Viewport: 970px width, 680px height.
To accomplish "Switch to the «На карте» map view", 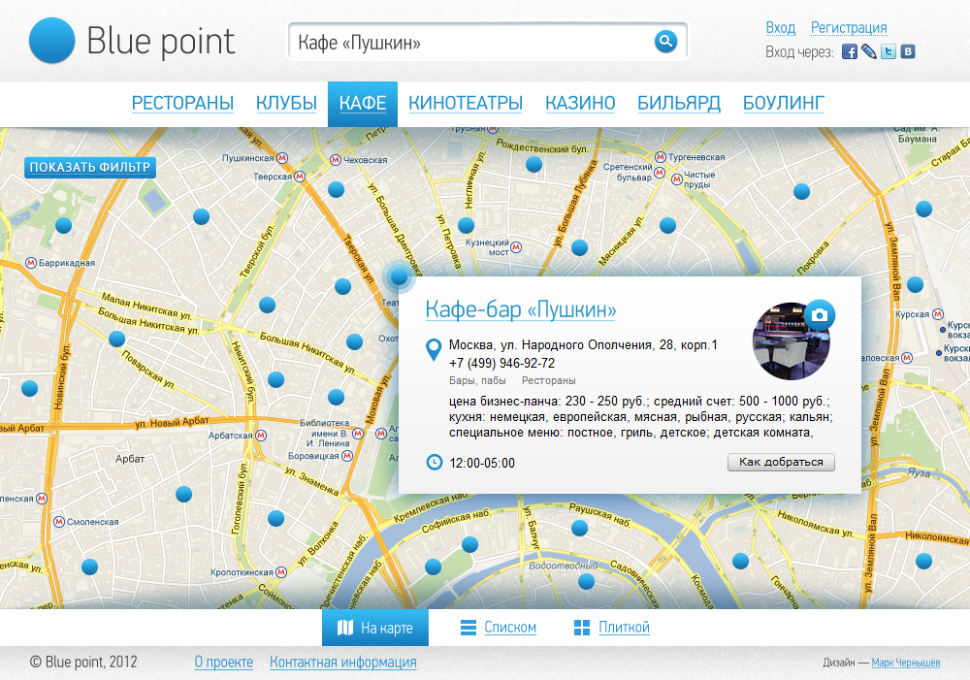I will tap(374, 628).
